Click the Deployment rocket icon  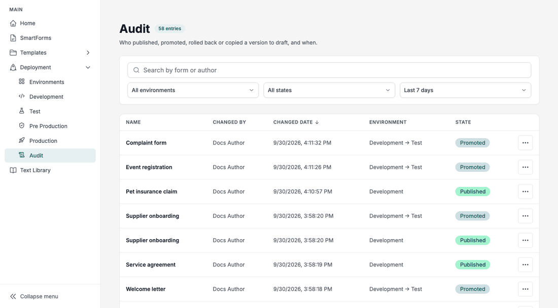point(13,67)
